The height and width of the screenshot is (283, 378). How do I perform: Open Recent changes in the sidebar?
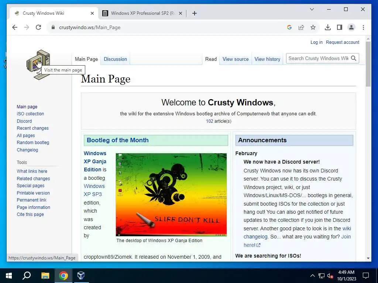tap(32, 128)
